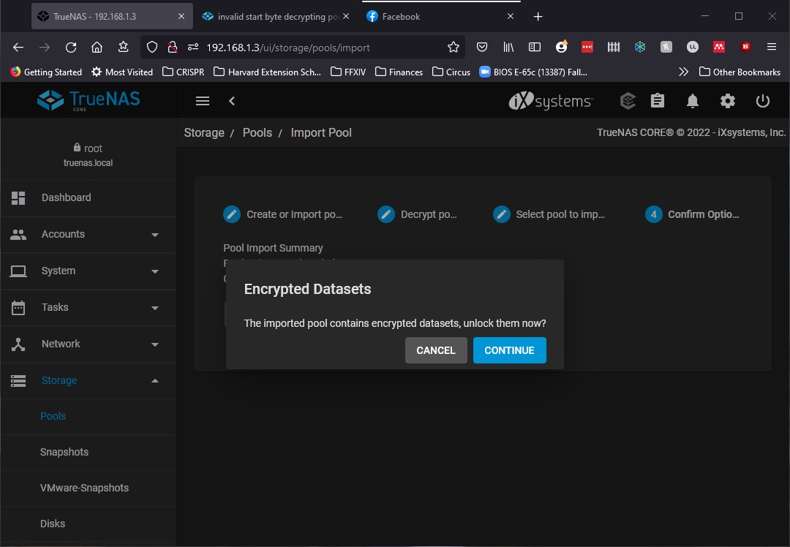Open the insecure connection lock icon
The image size is (790, 547).
[173, 48]
